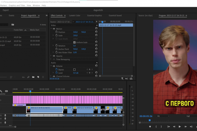Uncheck the Uniform Scale checkbox

[x=74, y=42]
